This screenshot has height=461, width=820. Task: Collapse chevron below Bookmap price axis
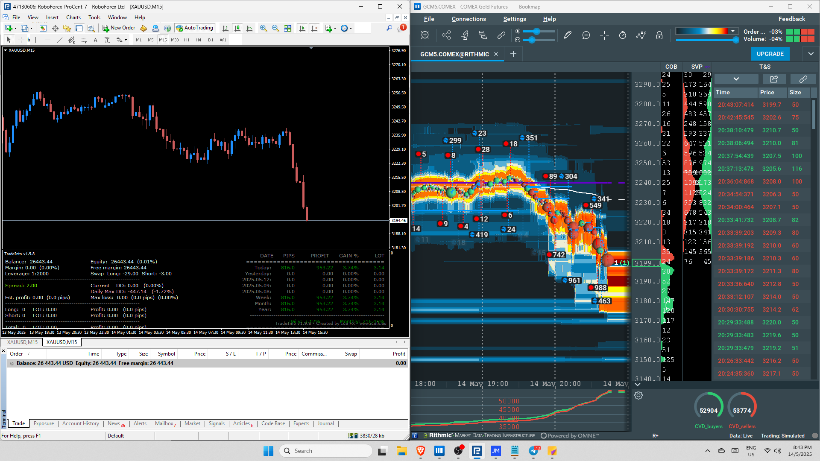[637, 385]
